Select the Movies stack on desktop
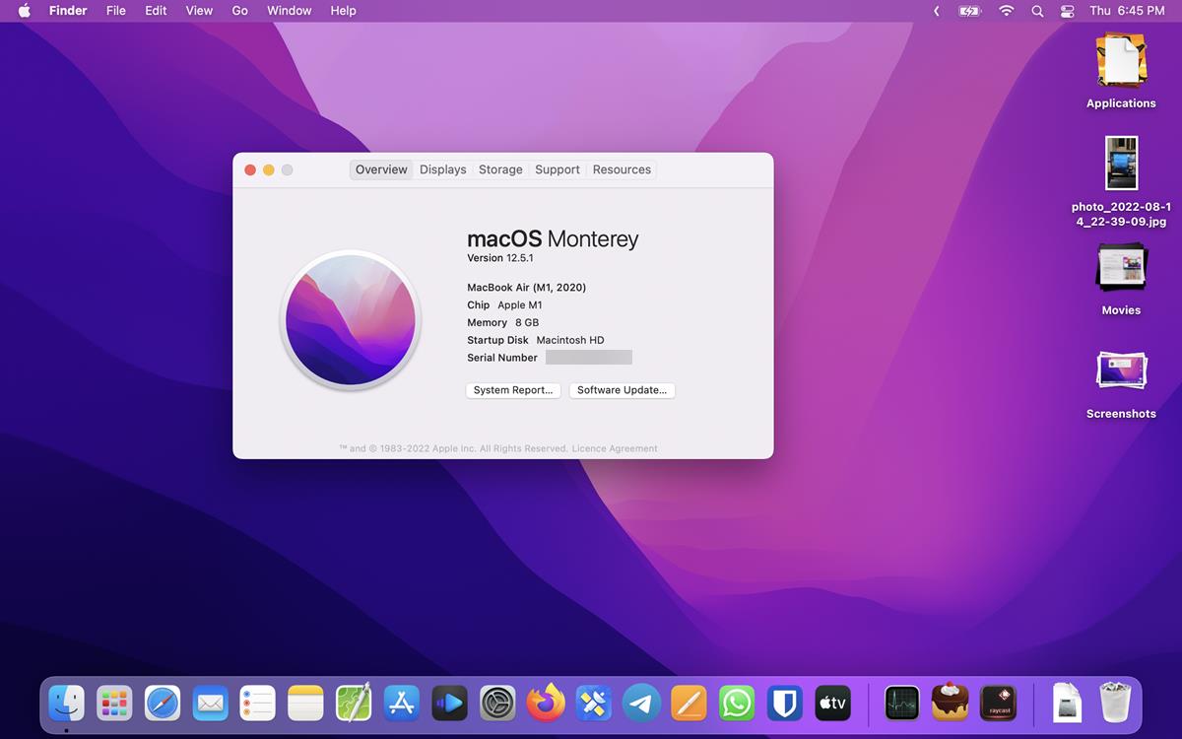 click(x=1121, y=280)
